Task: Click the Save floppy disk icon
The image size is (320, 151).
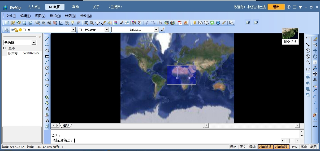Action: point(24,23)
